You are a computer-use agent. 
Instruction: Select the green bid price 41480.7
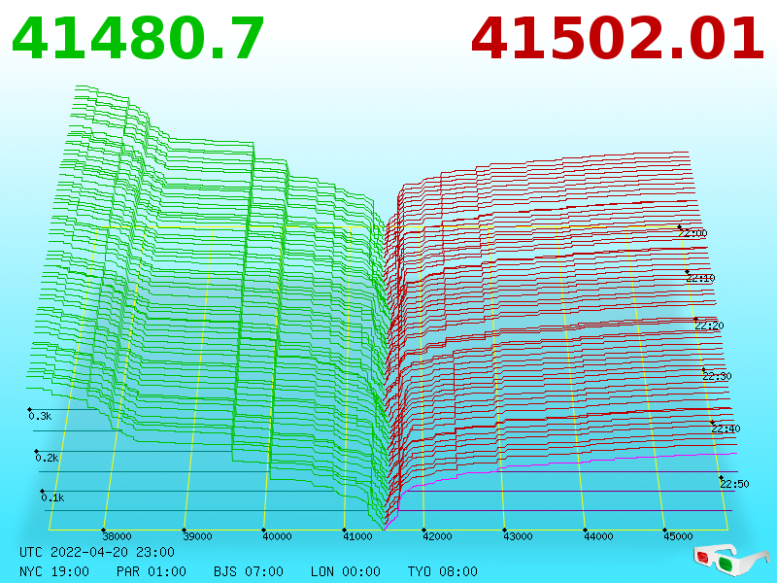pos(138,39)
